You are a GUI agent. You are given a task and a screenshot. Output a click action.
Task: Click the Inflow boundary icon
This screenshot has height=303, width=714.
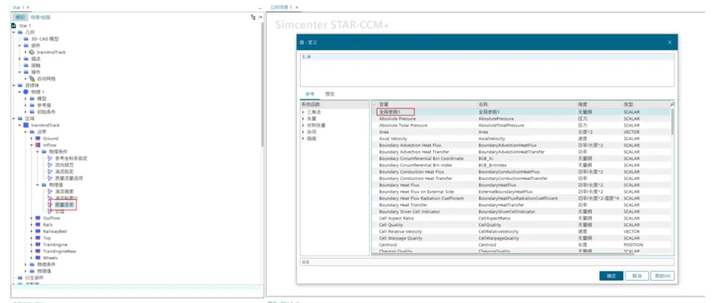pyautogui.click(x=38, y=145)
